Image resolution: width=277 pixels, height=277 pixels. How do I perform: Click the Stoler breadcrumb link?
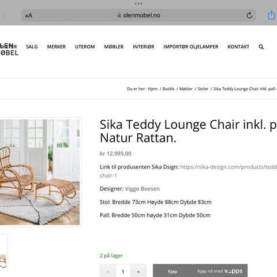[x=203, y=89]
